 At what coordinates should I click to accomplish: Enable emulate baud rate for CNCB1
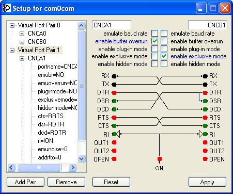(164, 34)
